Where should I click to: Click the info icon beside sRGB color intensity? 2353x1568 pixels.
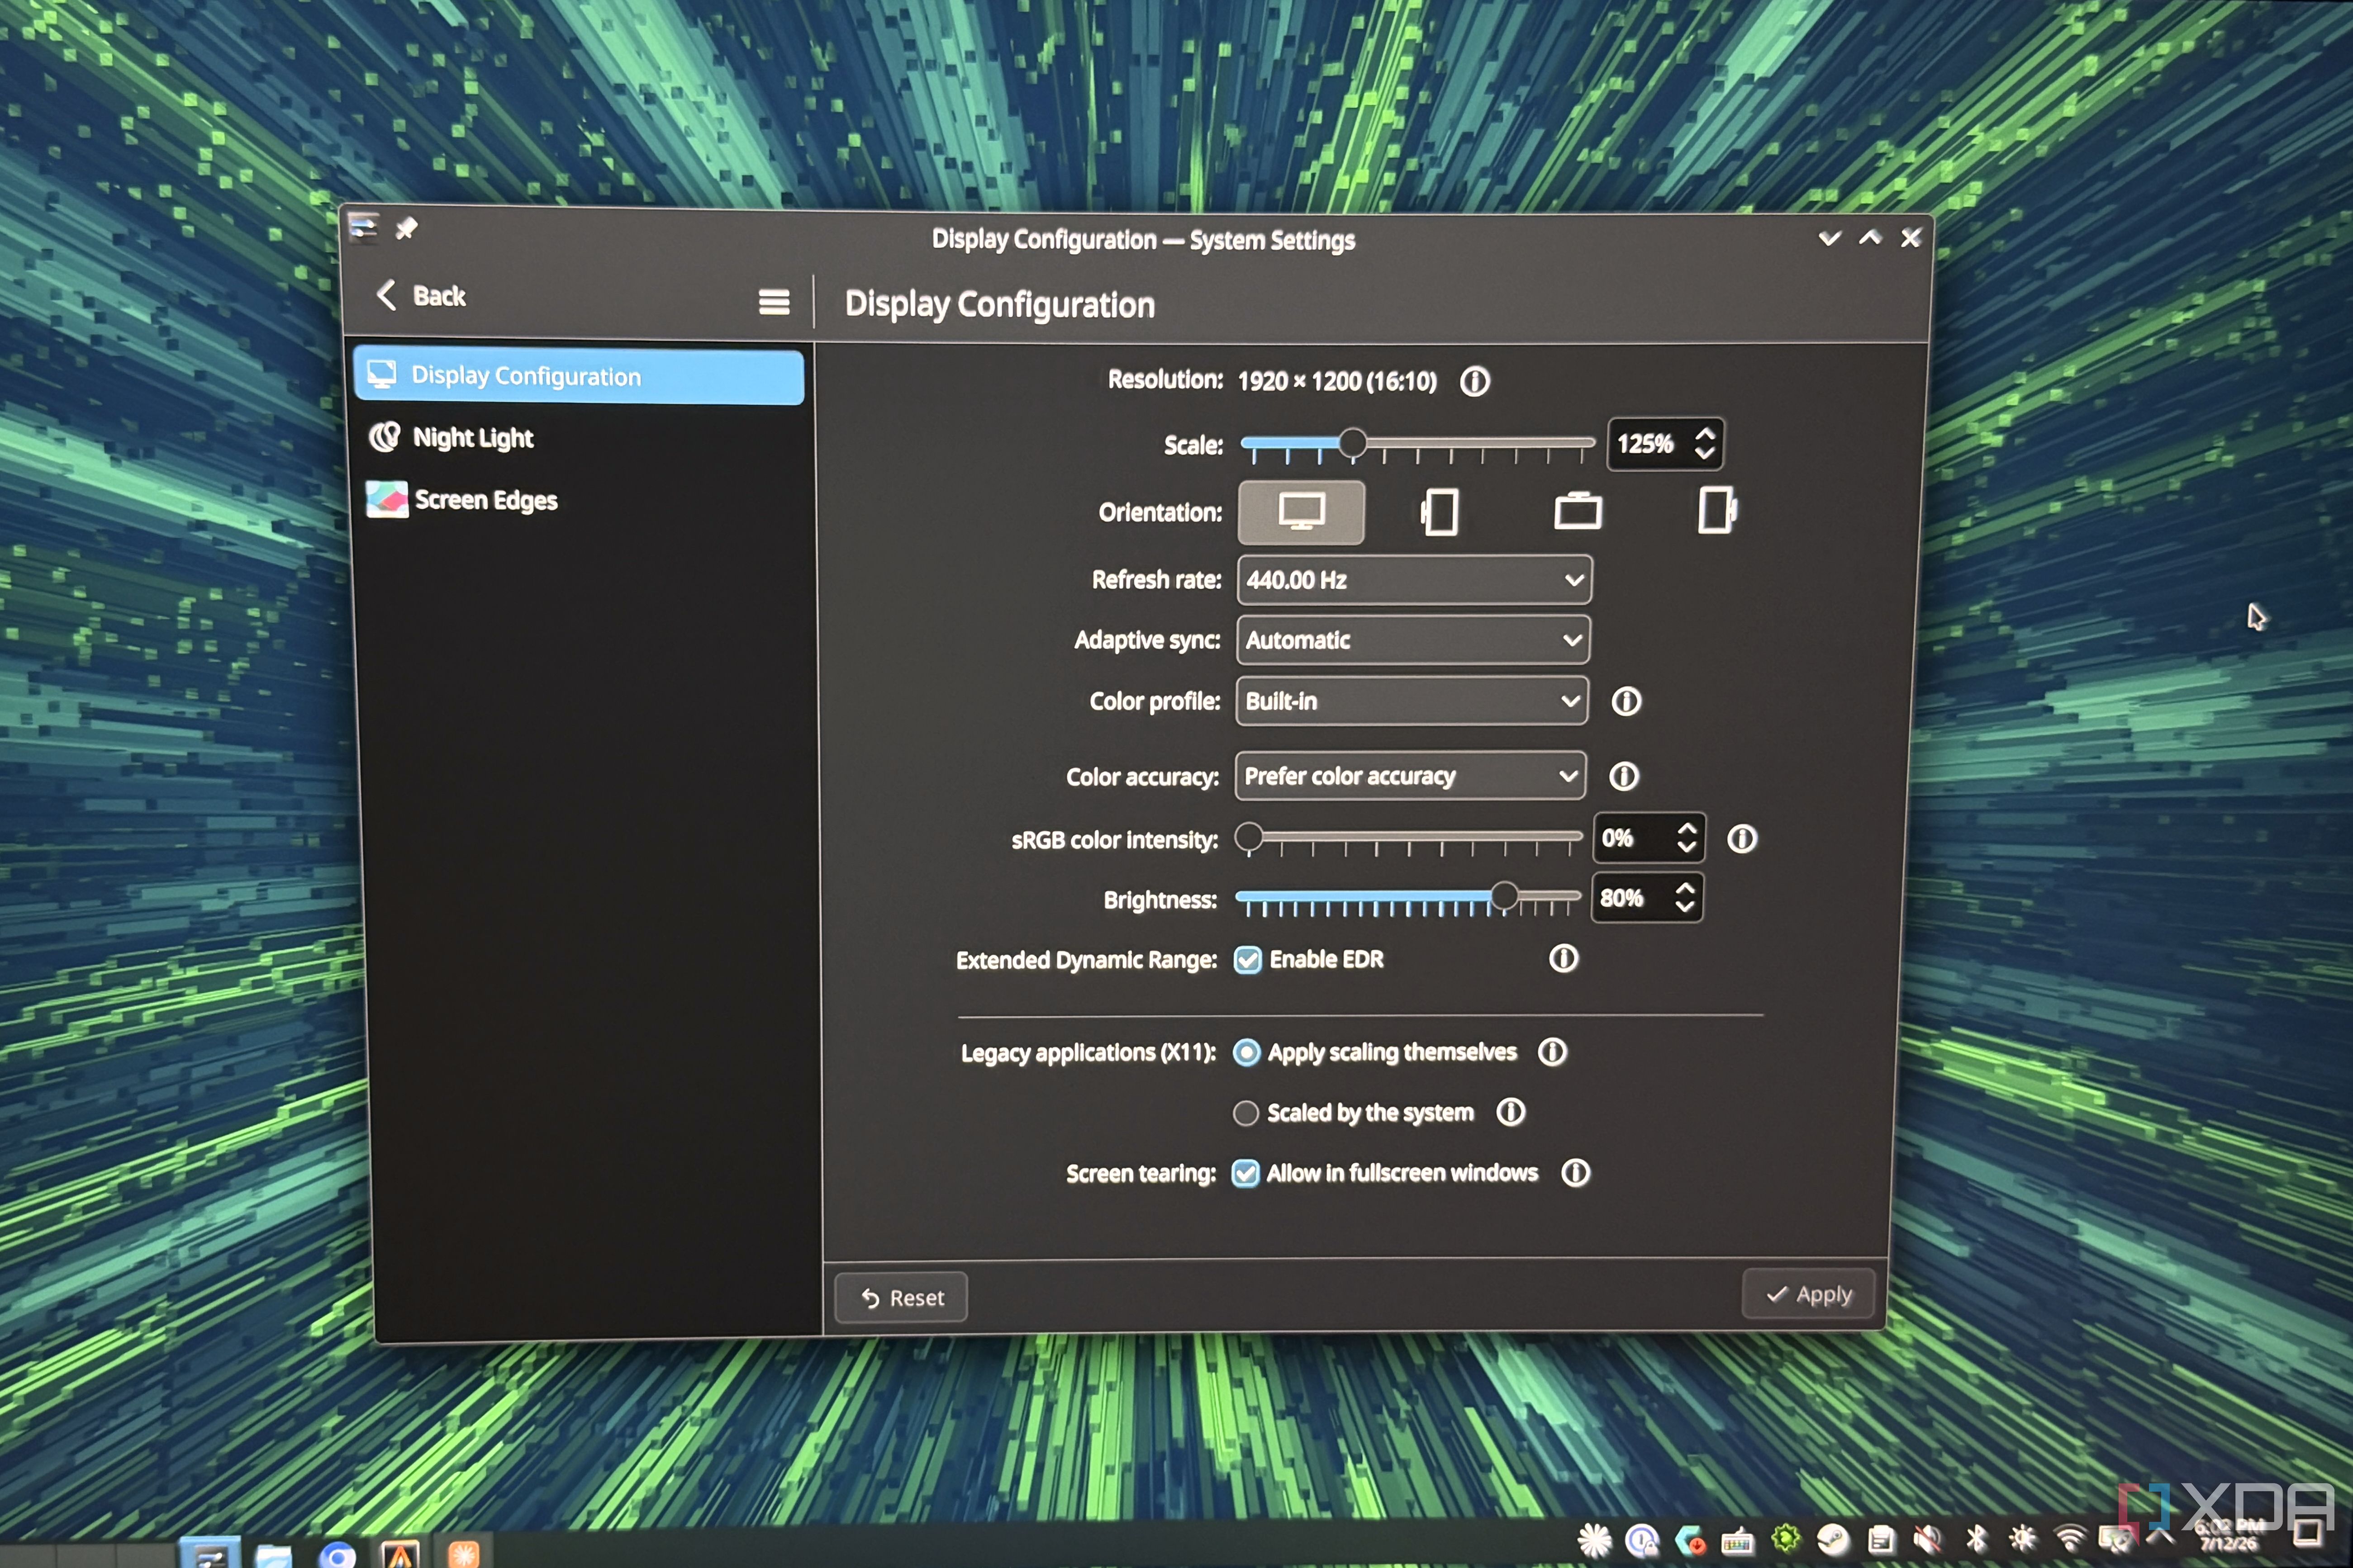(x=1741, y=838)
